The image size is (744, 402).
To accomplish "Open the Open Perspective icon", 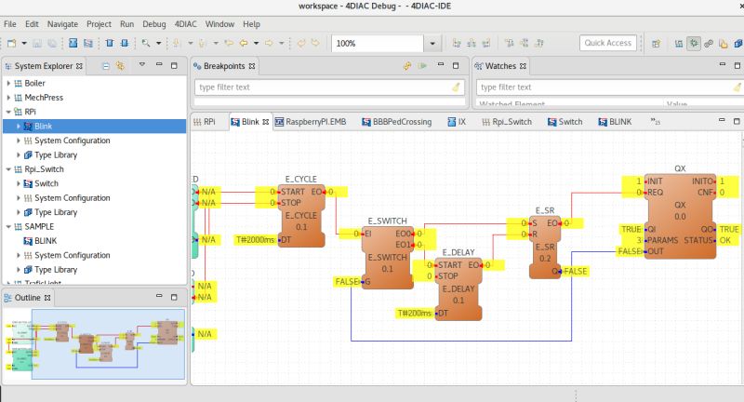I will pyautogui.click(x=656, y=44).
